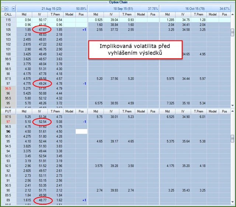Screen dimensions: 236x207
Task: Click IV value 49.24 in CALL 97 row
Action: pos(43,83)
